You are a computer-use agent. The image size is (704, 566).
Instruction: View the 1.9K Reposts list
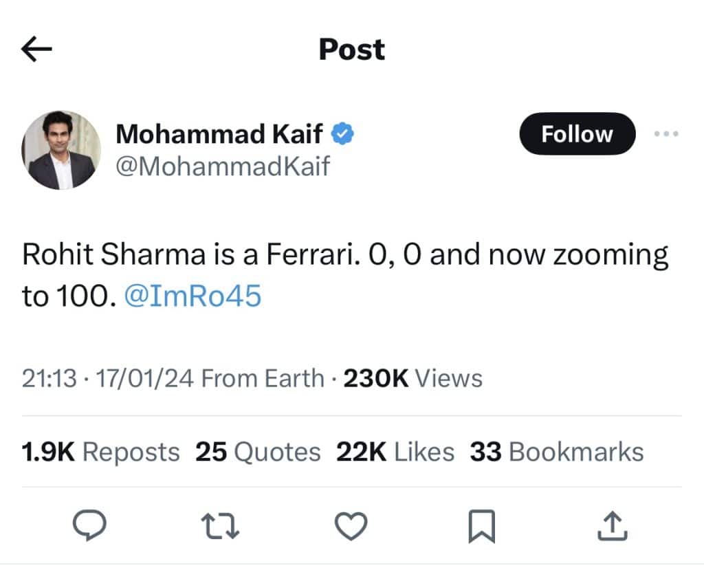[100, 452]
